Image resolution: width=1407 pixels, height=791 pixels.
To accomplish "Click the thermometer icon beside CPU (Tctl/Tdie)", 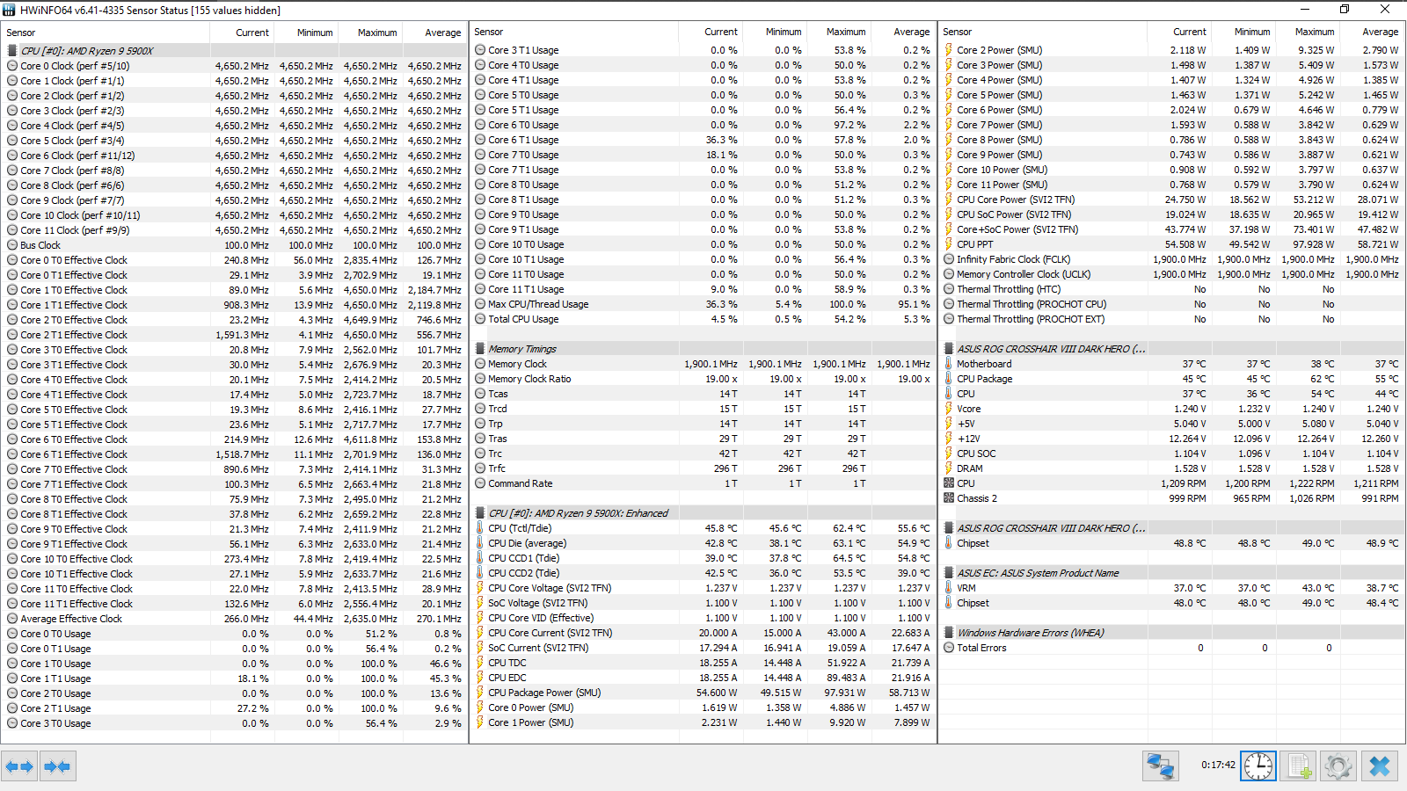I will (x=480, y=528).
